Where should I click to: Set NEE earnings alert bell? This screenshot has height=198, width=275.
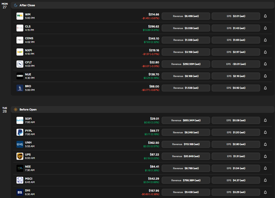tap(265, 168)
